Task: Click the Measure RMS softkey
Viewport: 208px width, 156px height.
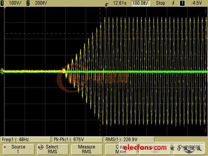Action: pos(87,149)
